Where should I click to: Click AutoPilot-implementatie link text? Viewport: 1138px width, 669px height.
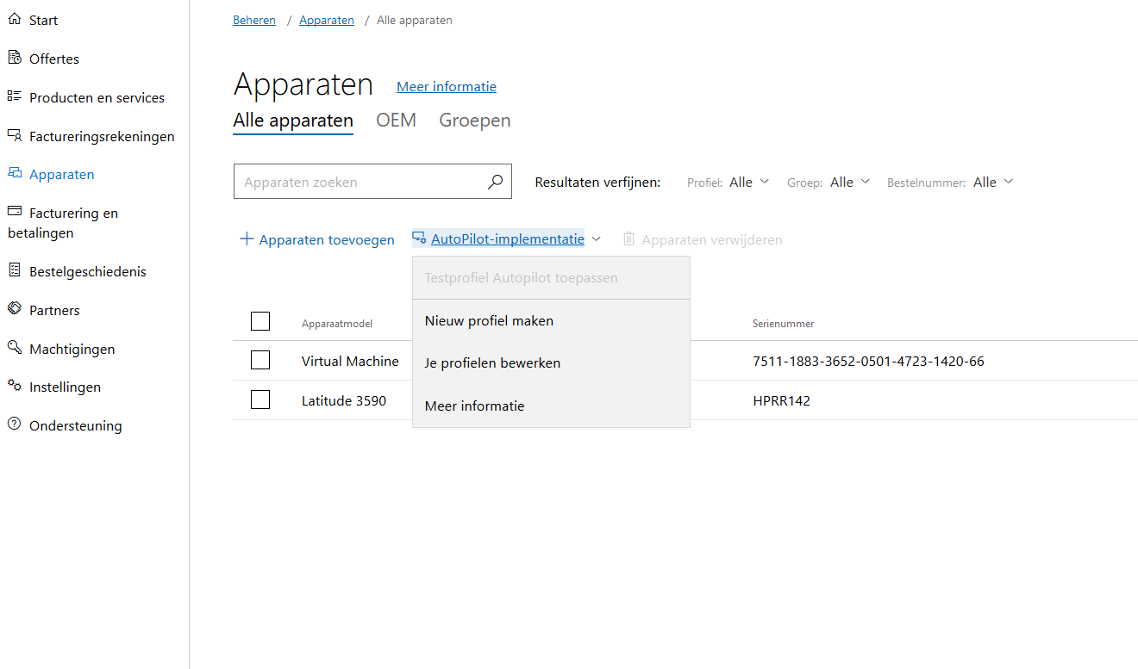(x=508, y=239)
